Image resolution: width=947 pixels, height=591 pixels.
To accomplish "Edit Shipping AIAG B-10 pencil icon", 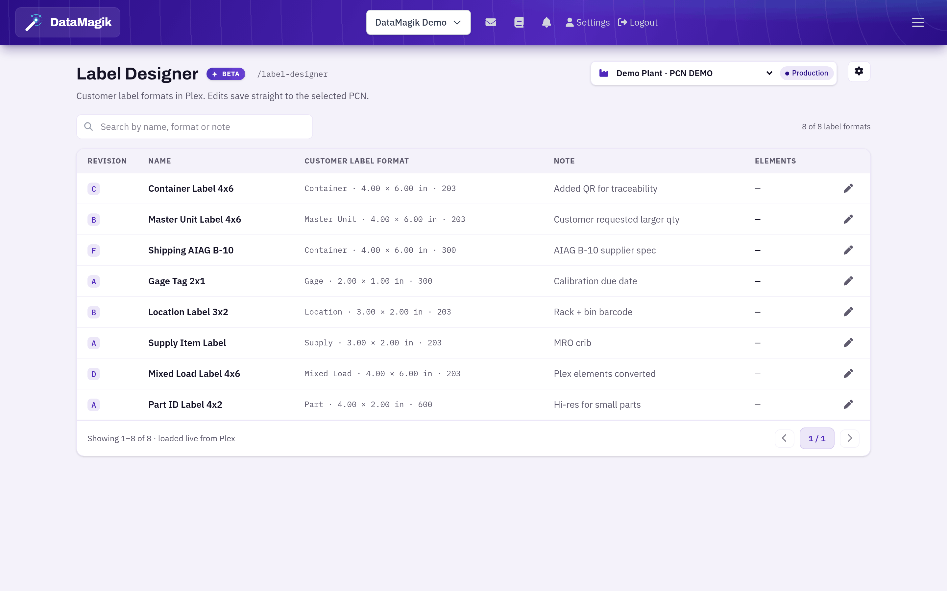I will (x=848, y=250).
